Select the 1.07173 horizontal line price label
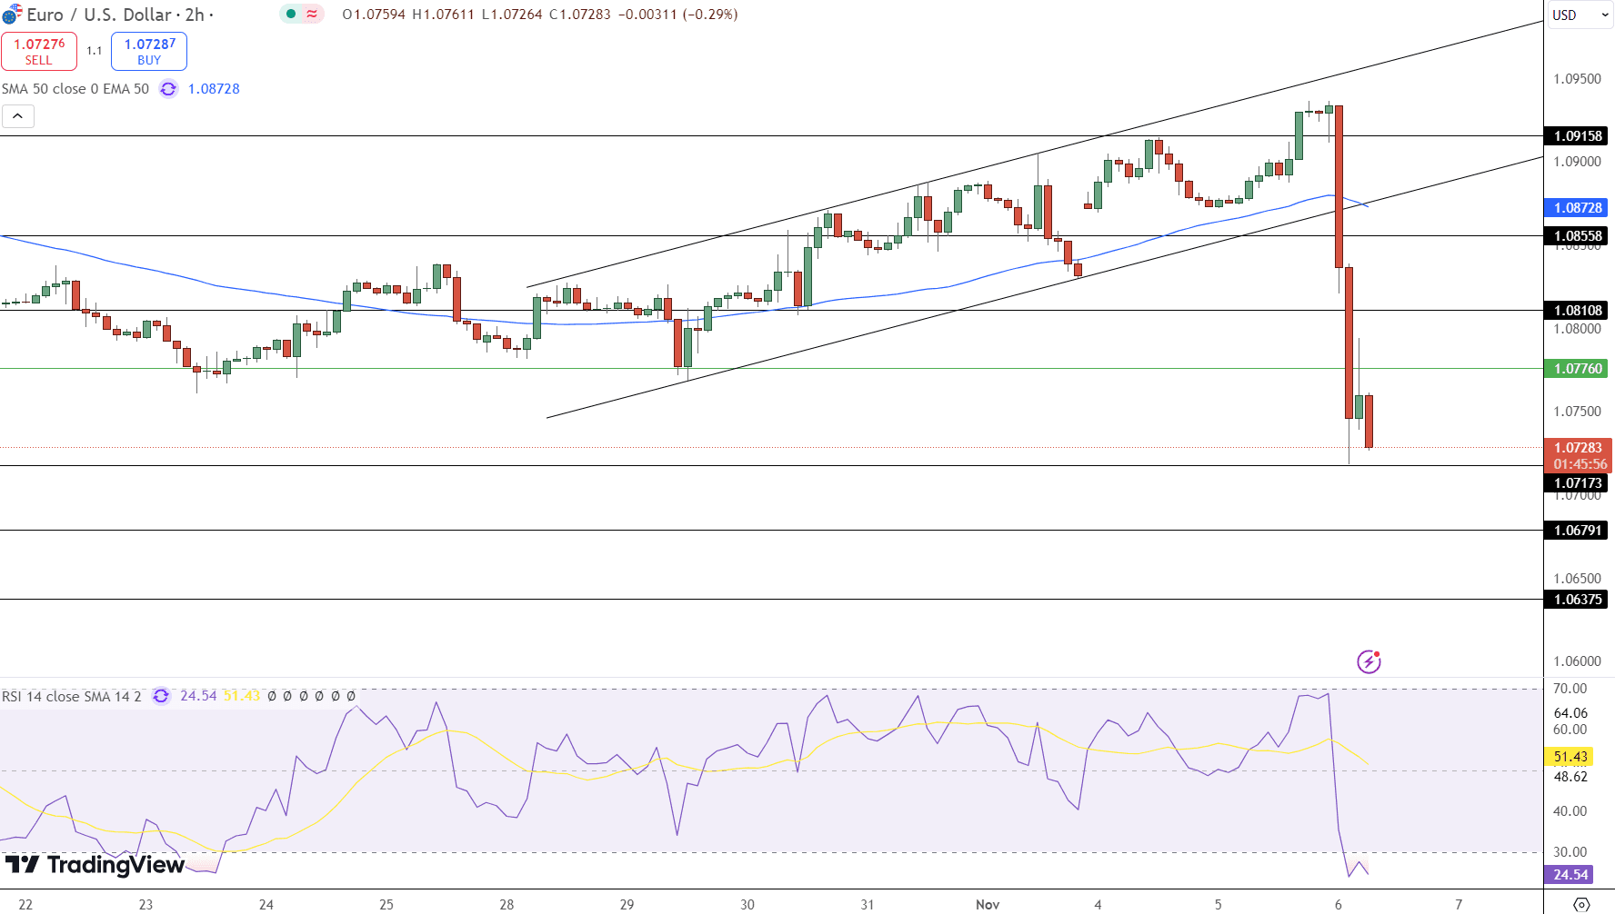This screenshot has width=1615, height=914. [1576, 483]
